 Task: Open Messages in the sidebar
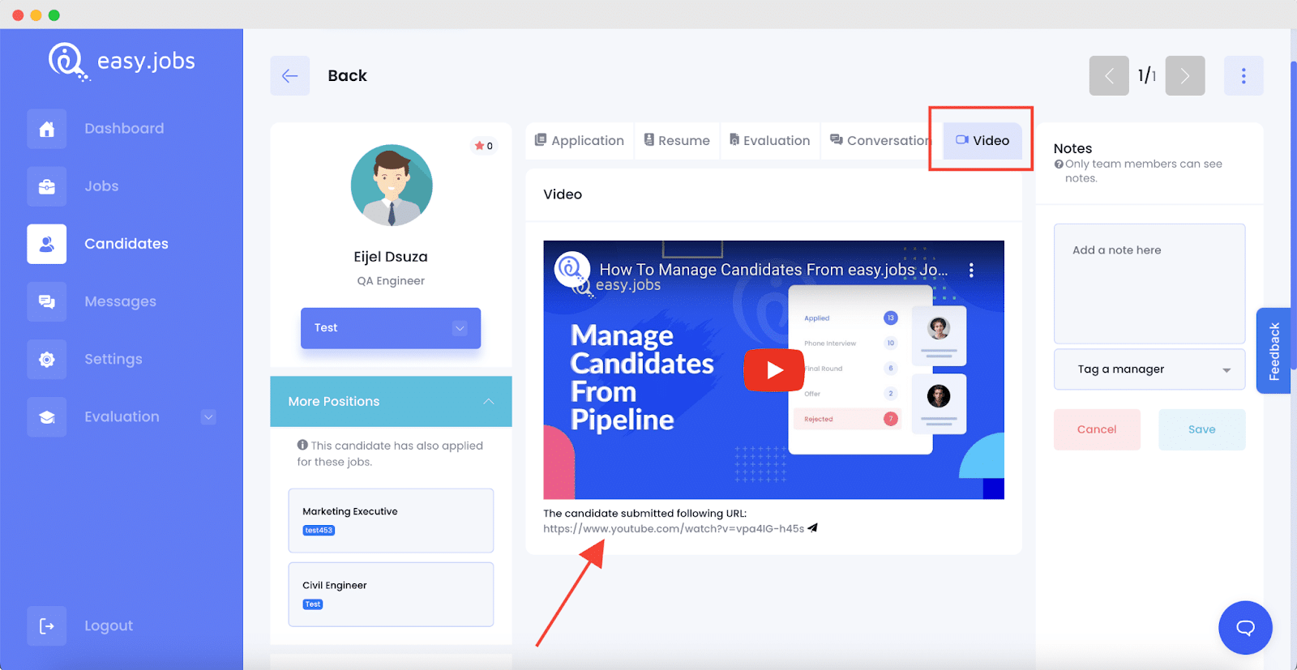pos(120,301)
